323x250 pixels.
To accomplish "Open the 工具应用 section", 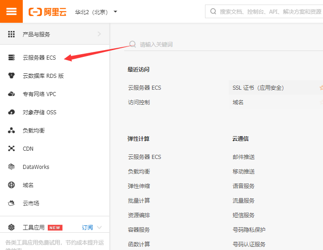I will tap(34, 228).
